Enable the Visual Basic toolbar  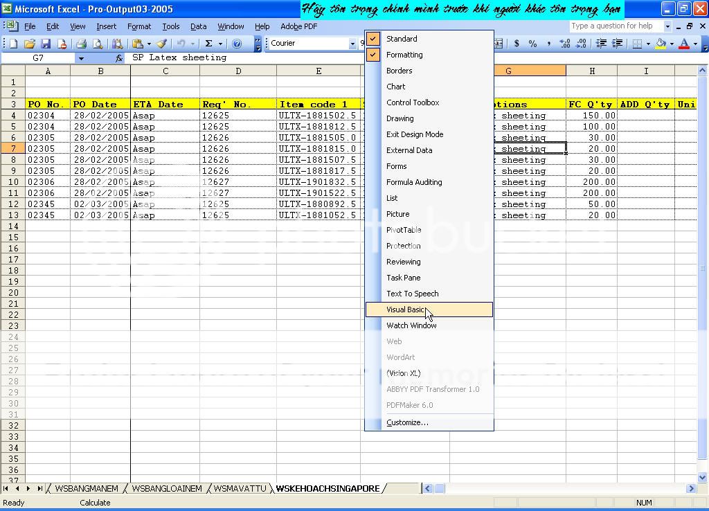pos(406,310)
